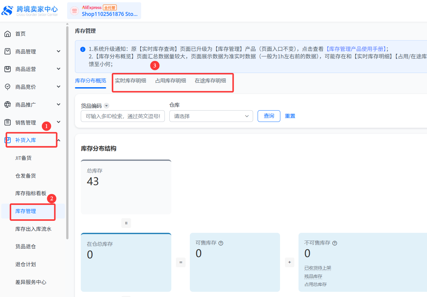427x297 pixels.
Task: Click the Home icon in sidebar
Action: [7, 34]
